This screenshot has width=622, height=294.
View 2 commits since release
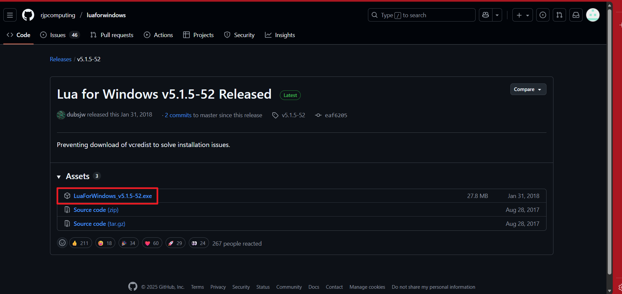click(178, 115)
